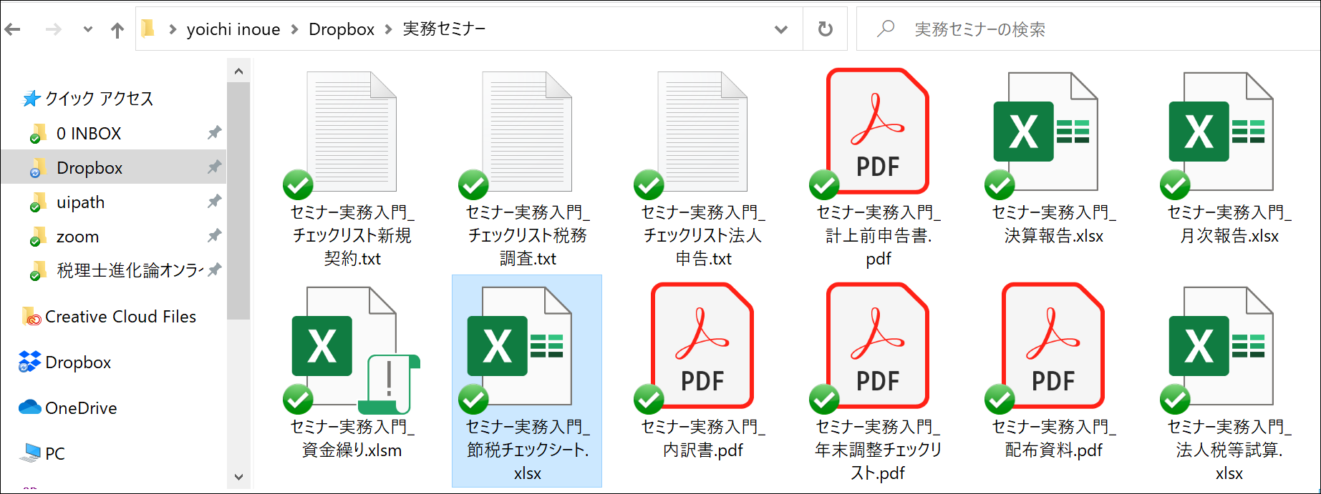Expand chevron after Dropbox breadcrumb
Screen dimensions: 1321x494
389,29
